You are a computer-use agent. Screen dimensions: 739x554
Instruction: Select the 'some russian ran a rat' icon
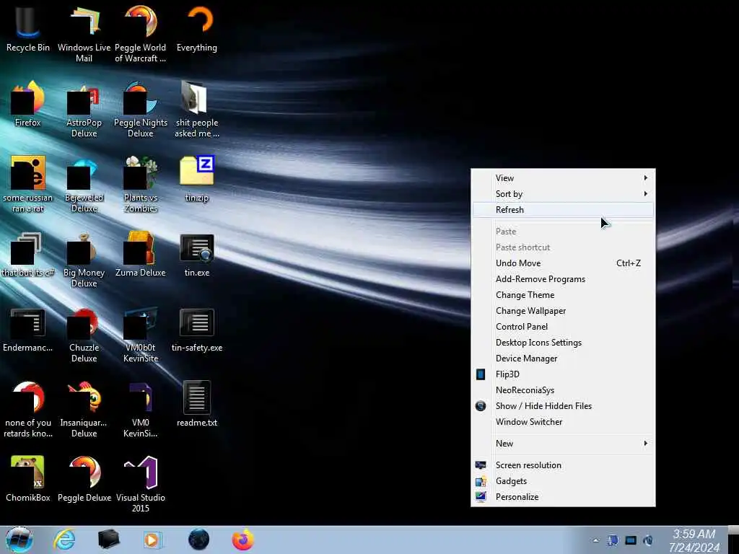tap(28, 184)
